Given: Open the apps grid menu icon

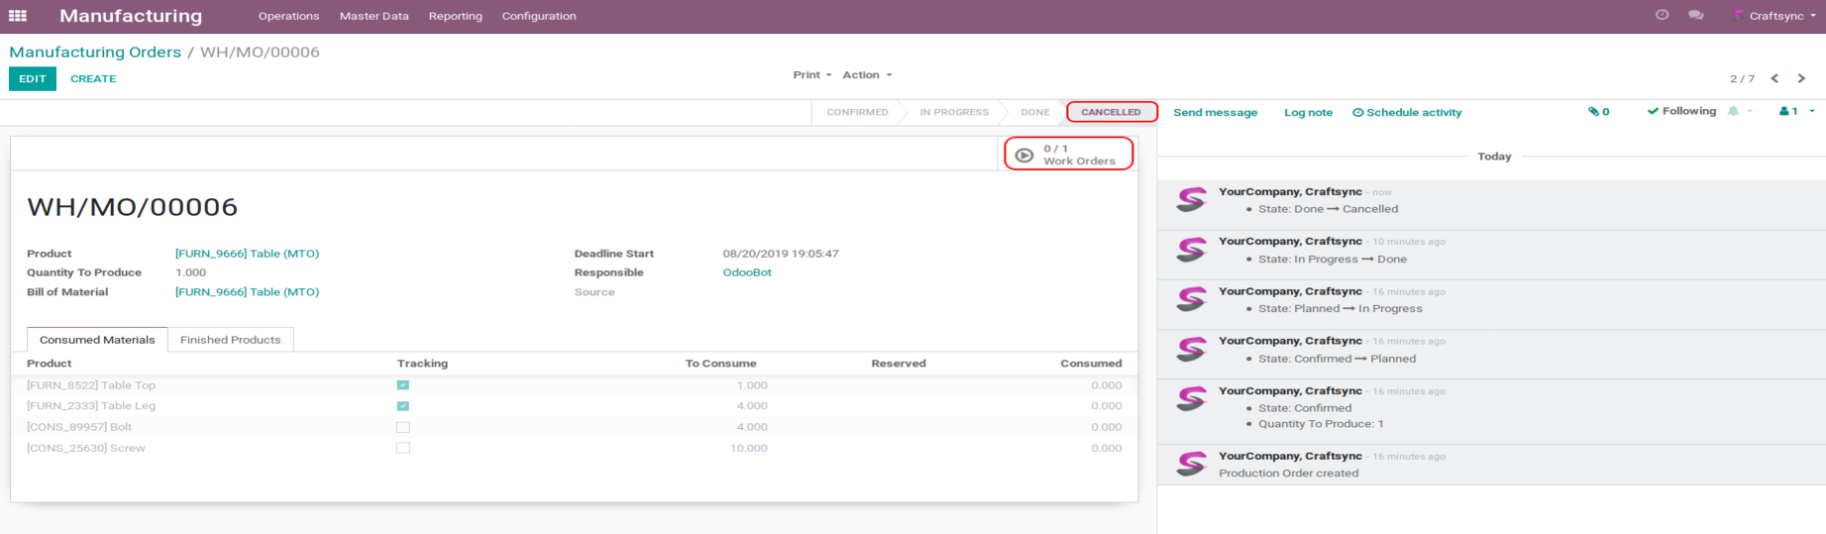Looking at the screenshot, I should point(18,16).
